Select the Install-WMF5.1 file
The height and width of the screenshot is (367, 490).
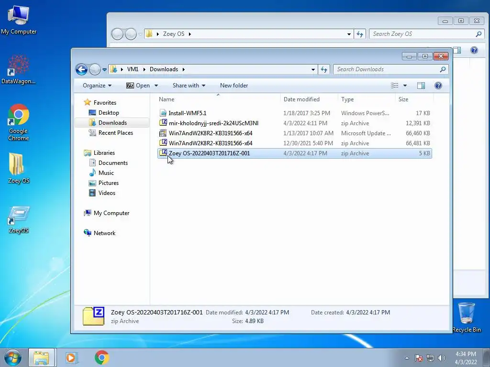click(x=294, y=113)
